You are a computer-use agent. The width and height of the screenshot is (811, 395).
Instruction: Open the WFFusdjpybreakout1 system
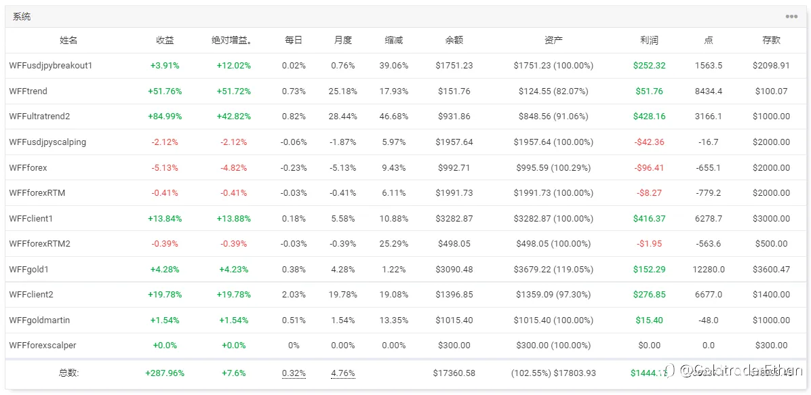(x=51, y=66)
